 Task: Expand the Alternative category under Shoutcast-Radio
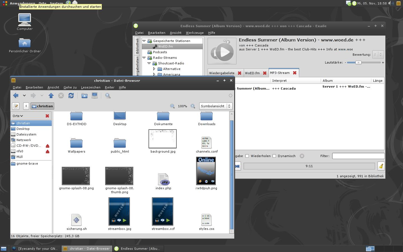[x=154, y=69]
